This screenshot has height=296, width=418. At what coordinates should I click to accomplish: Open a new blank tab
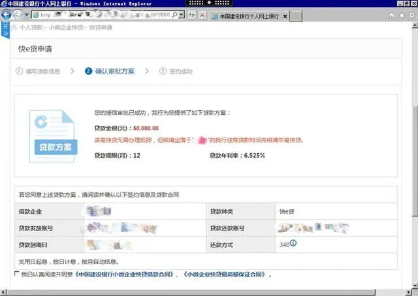tap(296, 16)
